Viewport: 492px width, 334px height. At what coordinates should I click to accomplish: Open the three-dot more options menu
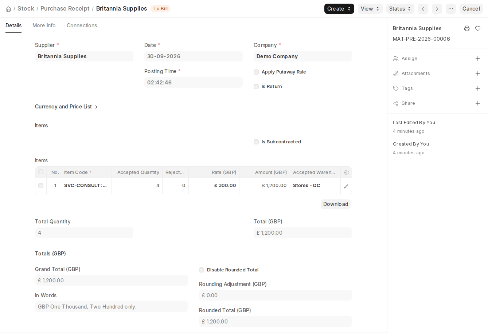point(451,9)
